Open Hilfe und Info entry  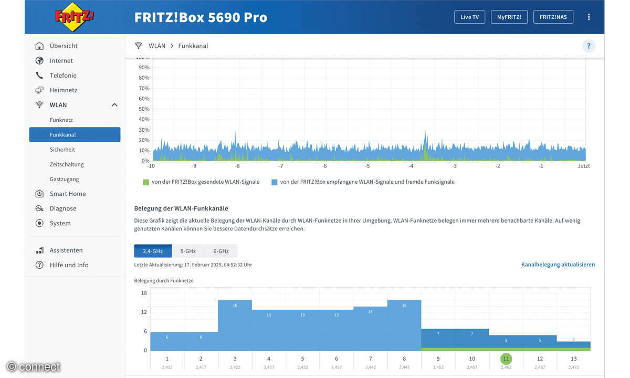pyautogui.click(x=69, y=265)
